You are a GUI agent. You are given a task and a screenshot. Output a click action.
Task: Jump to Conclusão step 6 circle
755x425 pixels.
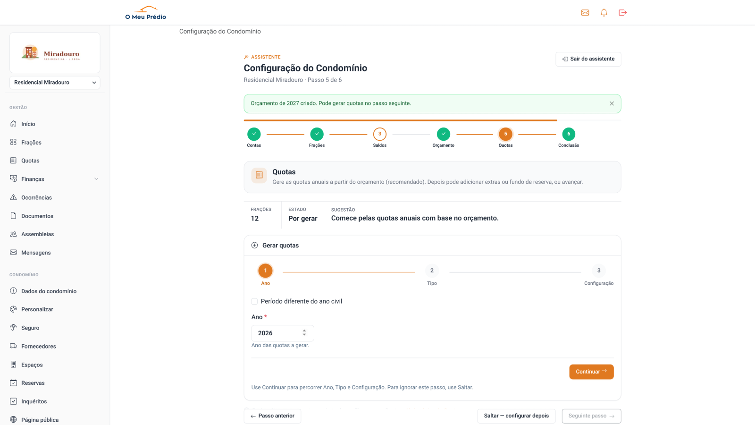(x=569, y=134)
